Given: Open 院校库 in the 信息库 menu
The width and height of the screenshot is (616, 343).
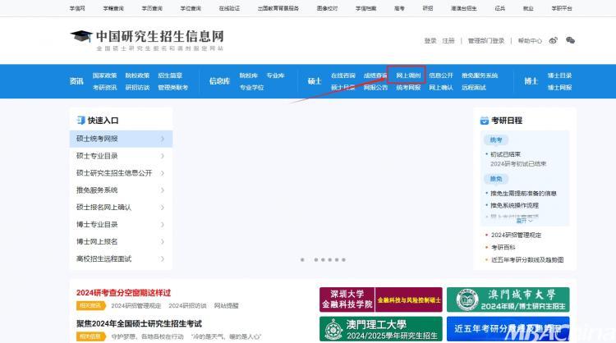Looking at the screenshot, I should click(x=248, y=75).
